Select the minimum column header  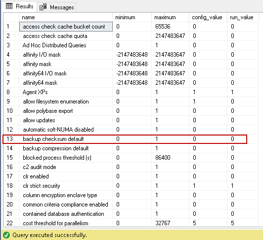click(x=132, y=17)
